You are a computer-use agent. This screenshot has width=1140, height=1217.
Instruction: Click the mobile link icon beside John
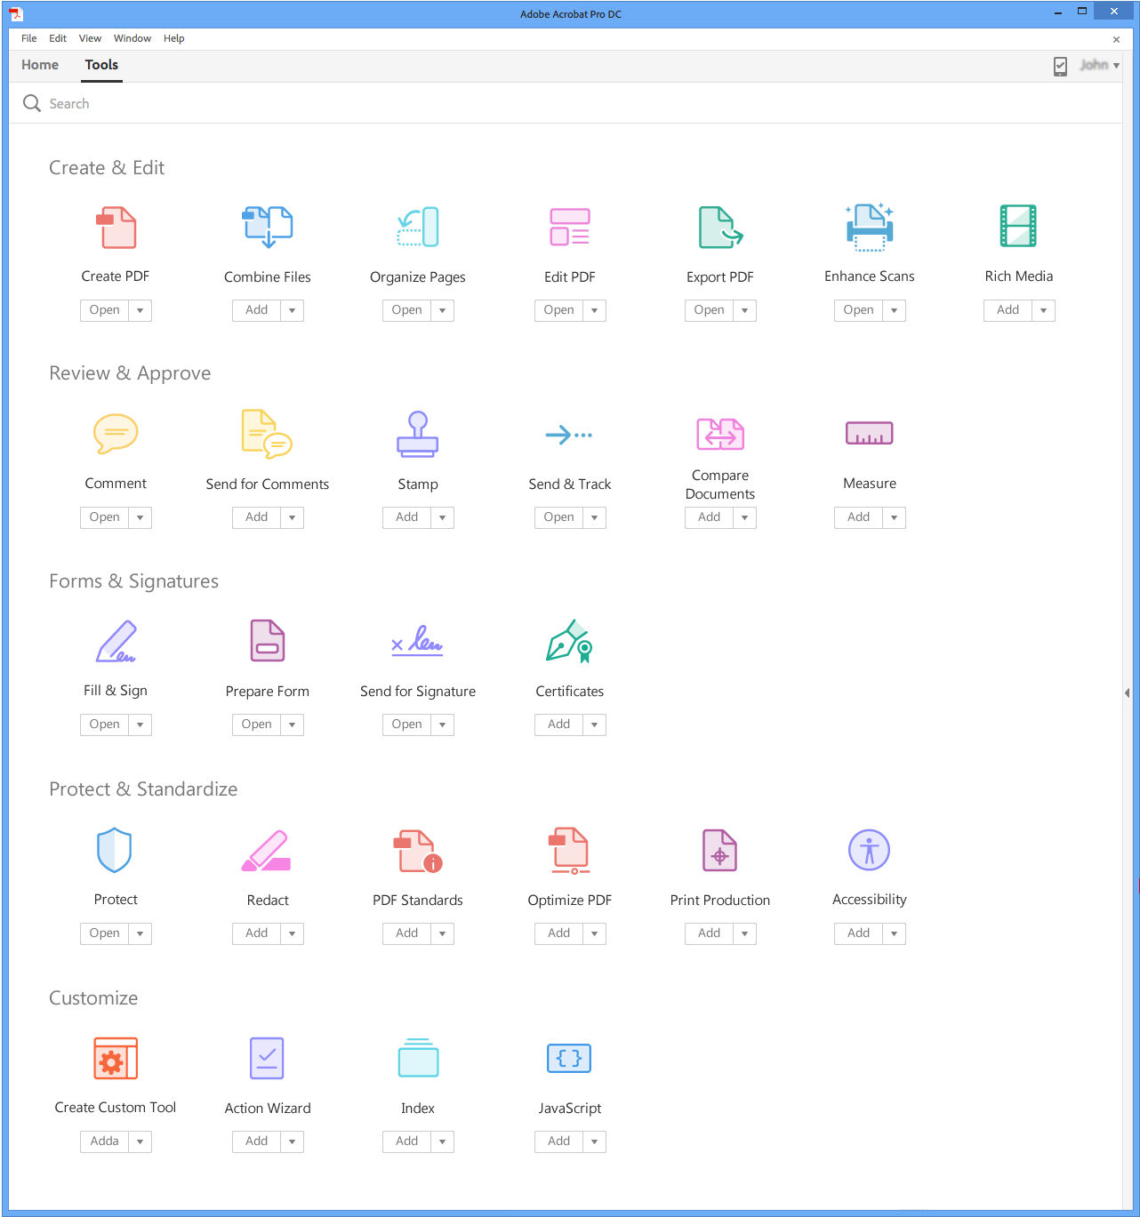click(1060, 66)
